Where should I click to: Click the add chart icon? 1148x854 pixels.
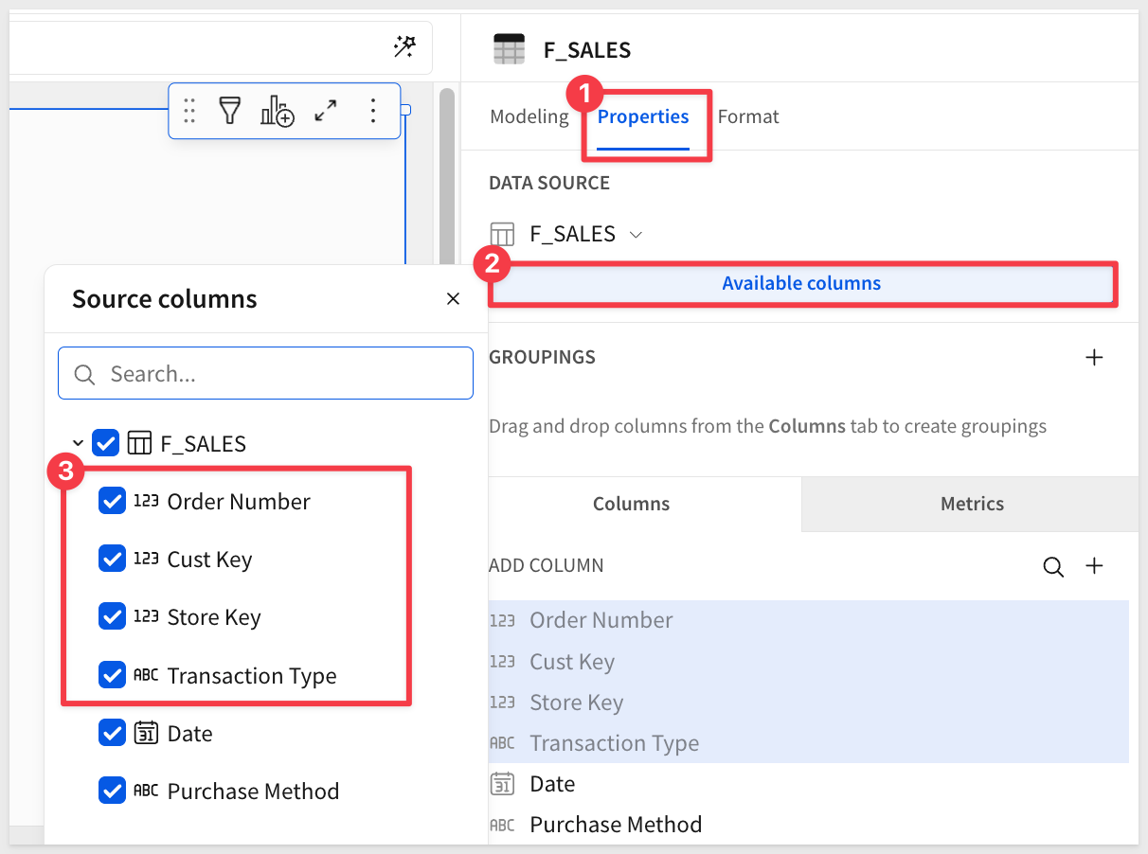click(277, 111)
